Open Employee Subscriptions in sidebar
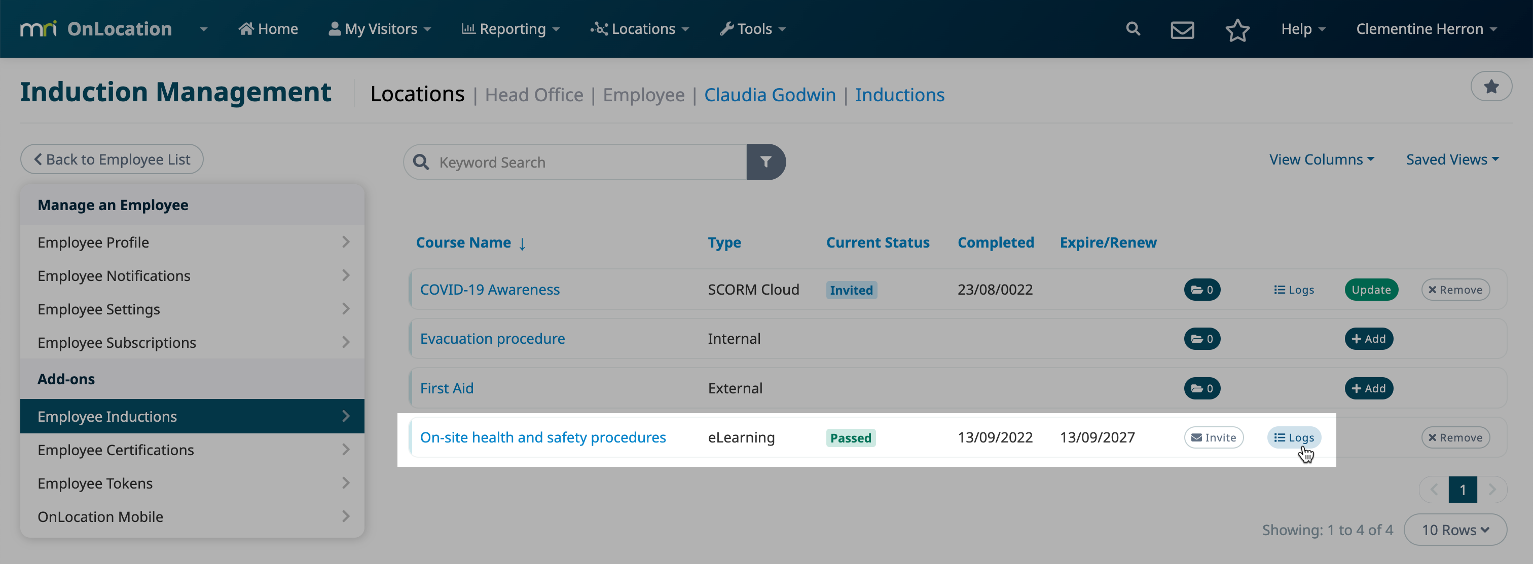The height and width of the screenshot is (564, 1533). click(192, 342)
